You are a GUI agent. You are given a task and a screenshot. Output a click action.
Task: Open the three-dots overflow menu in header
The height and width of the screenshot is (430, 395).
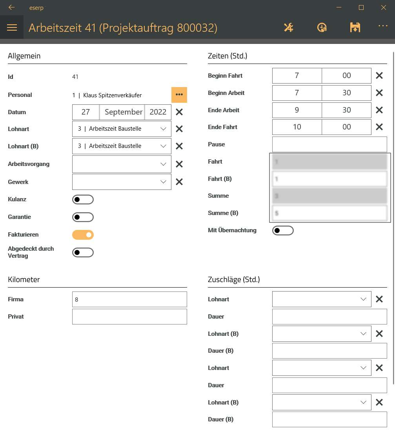pyautogui.click(x=383, y=26)
